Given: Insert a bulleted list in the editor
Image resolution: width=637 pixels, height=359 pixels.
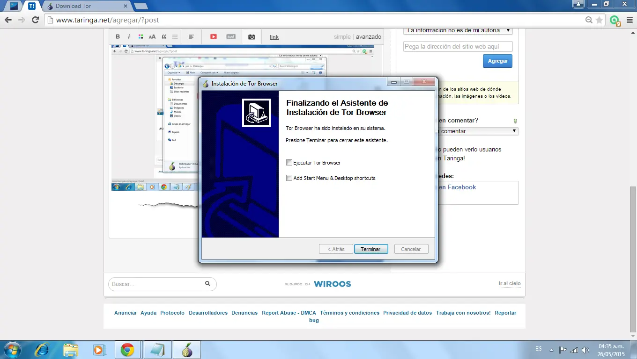Looking at the screenshot, I should (x=175, y=36).
